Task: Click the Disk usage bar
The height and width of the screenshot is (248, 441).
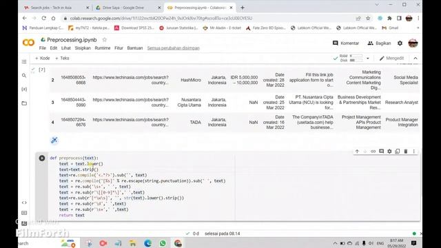Action: (356, 60)
